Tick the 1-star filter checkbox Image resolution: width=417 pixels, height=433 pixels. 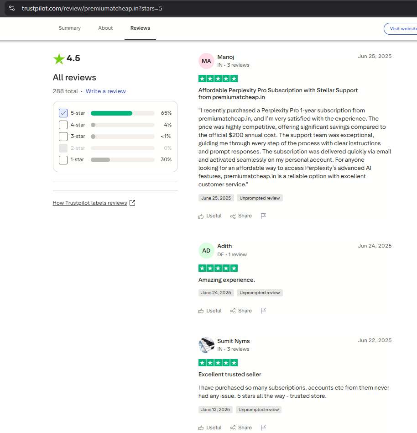click(x=63, y=160)
